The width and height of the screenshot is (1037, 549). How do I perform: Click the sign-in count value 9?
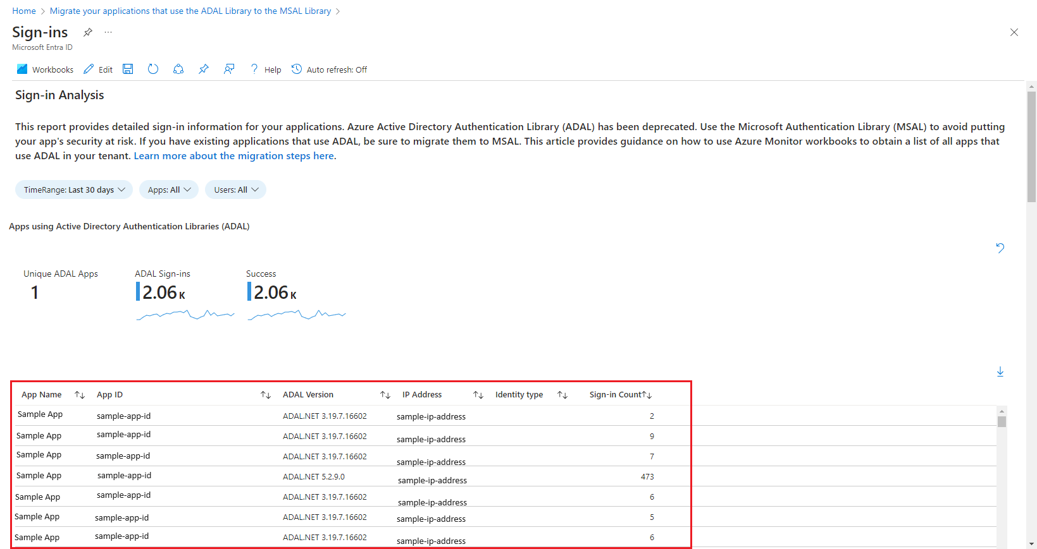pyautogui.click(x=652, y=437)
